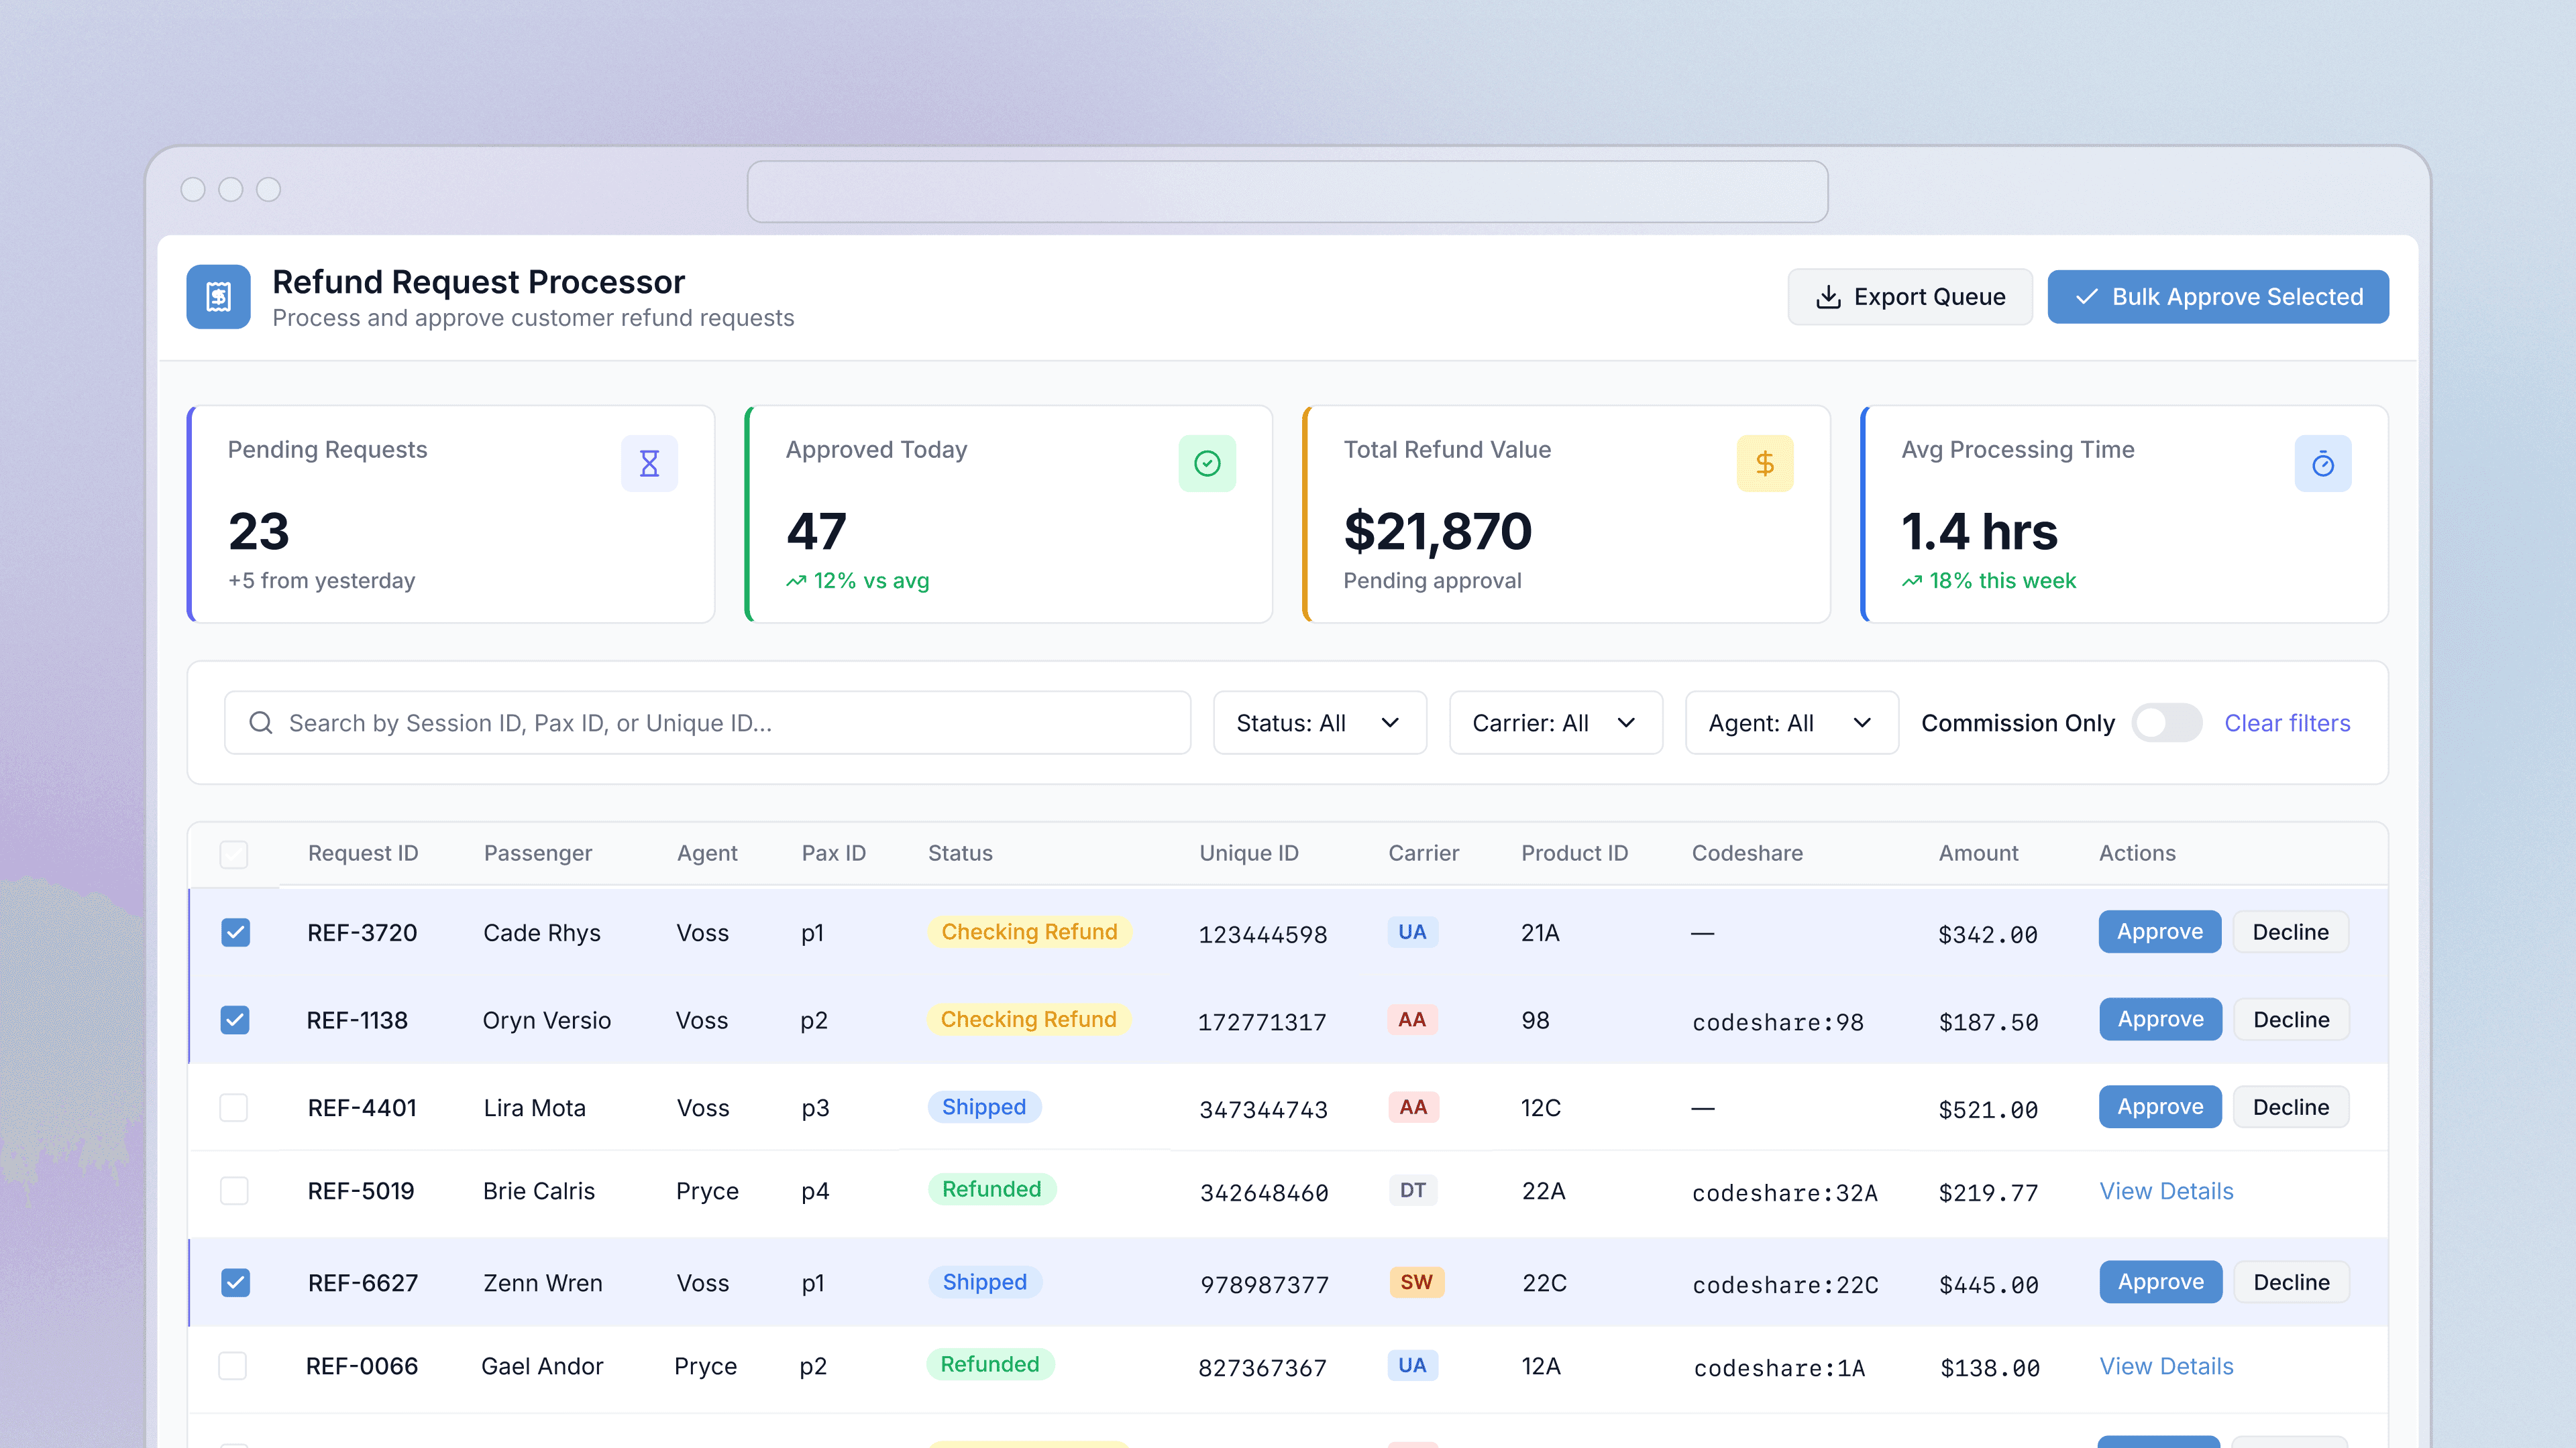Click the Export Queue button
The image size is (2576, 1448).
1910,297
